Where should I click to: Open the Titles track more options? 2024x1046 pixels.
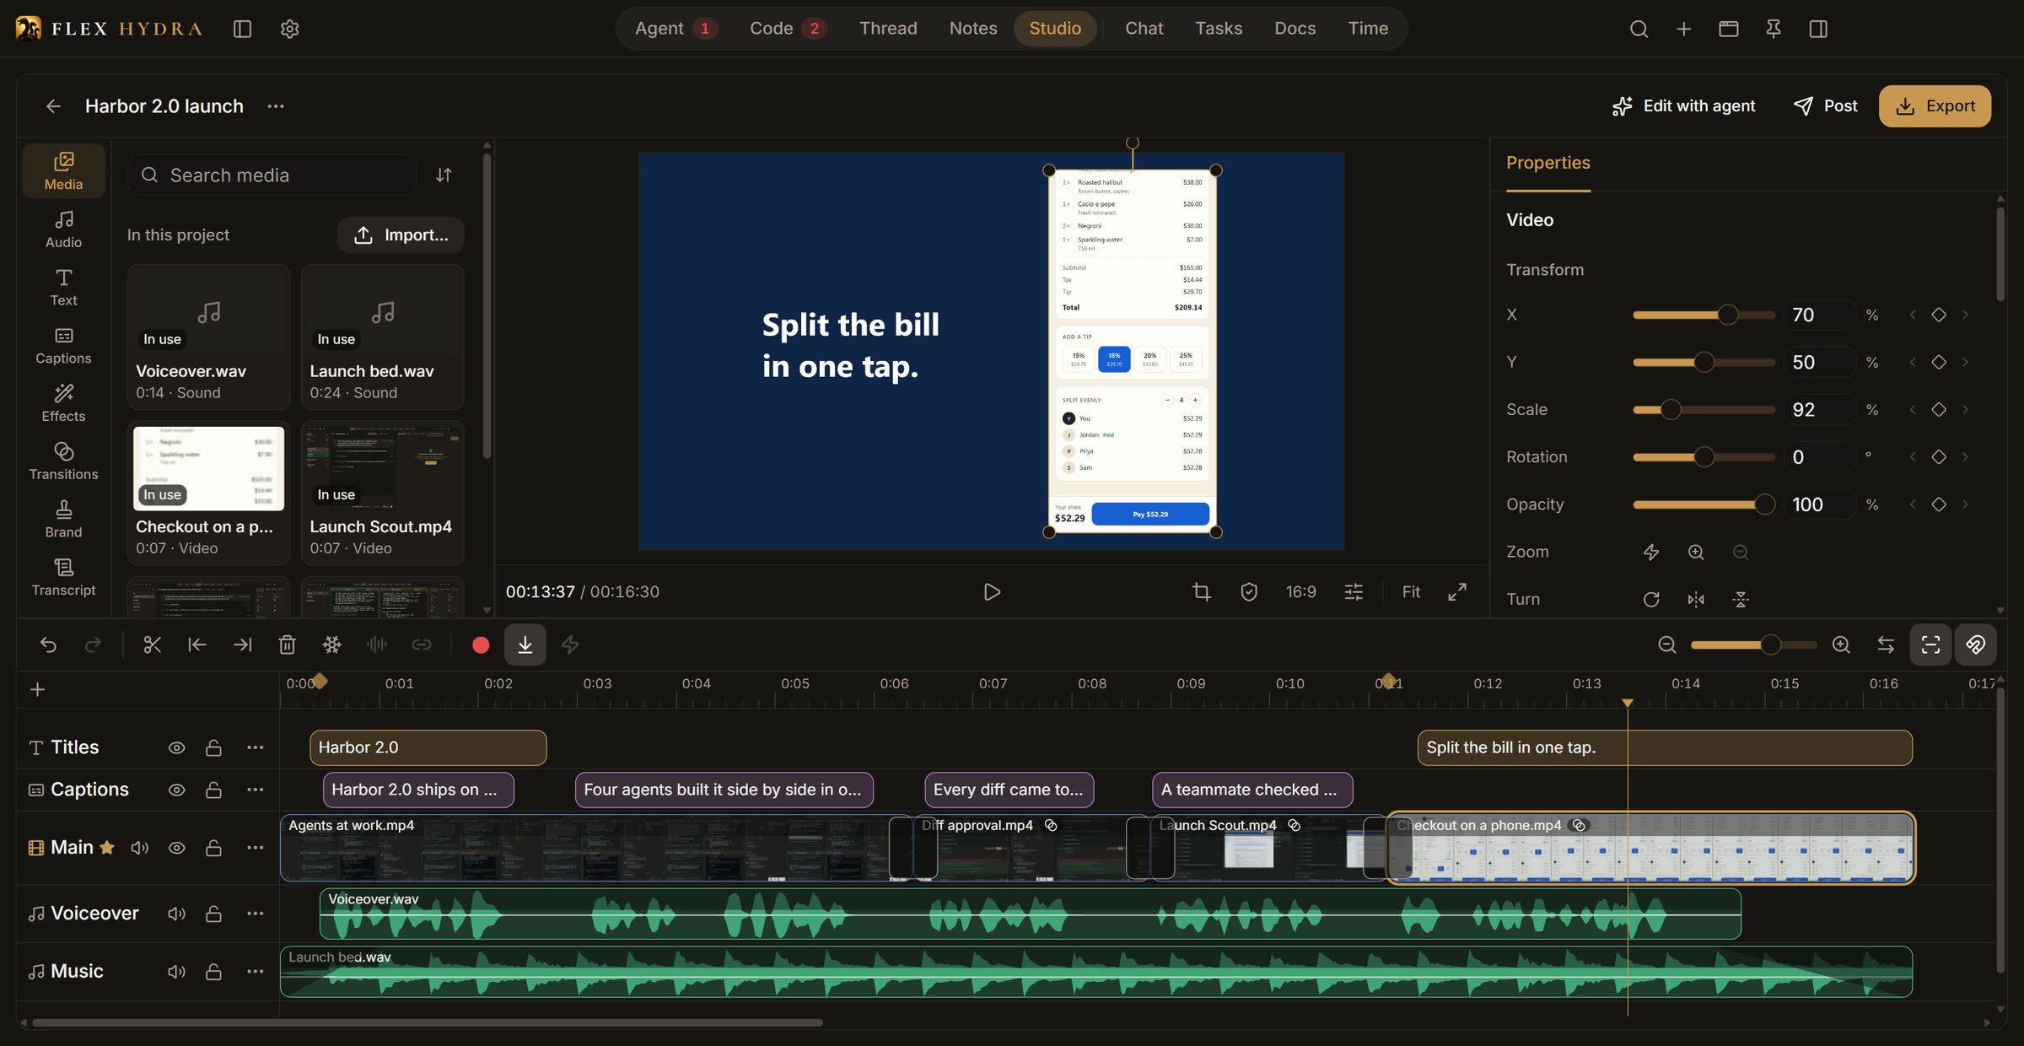pyautogui.click(x=256, y=748)
